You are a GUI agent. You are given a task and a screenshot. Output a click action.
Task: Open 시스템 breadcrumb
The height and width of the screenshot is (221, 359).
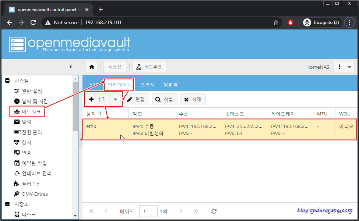click(x=115, y=67)
